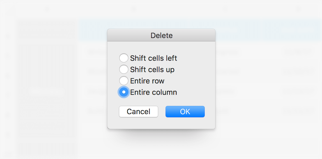Confirm the deletion with the OK button

point(185,112)
